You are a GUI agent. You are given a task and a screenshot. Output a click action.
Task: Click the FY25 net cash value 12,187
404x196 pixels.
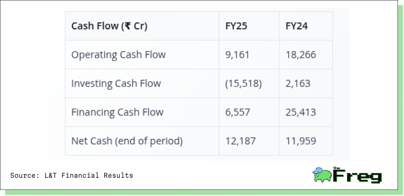pyautogui.click(x=241, y=141)
